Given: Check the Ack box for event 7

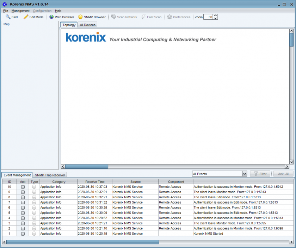Looking at the screenshot, I should pos(23,202).
